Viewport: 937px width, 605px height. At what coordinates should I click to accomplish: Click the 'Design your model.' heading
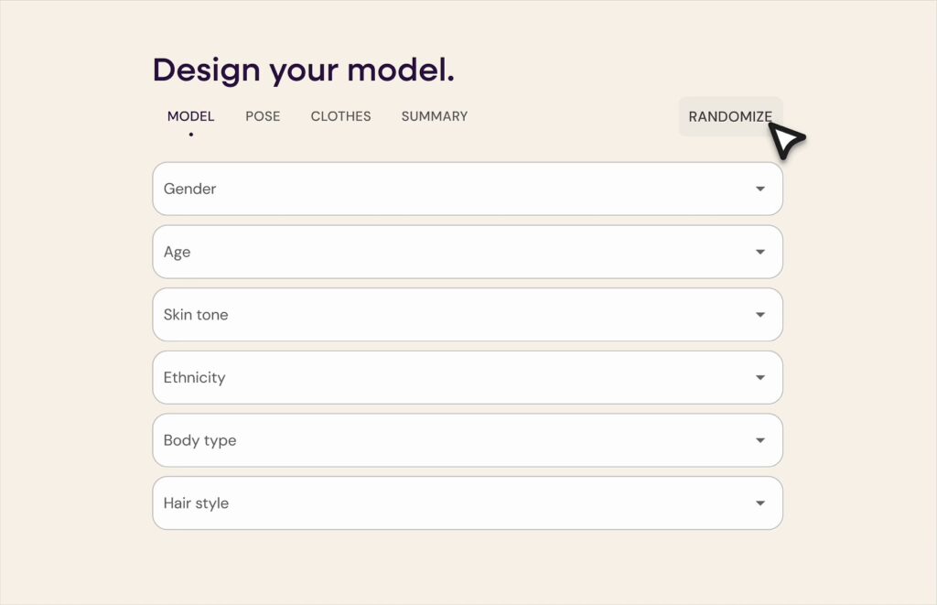pos(303,70)
